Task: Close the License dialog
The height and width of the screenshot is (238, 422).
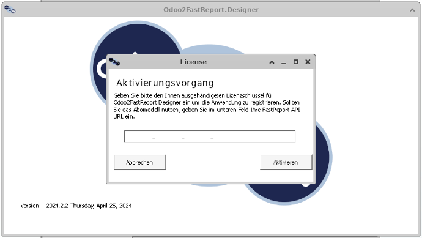Action: pyautogui.click(x=308, y=62)
